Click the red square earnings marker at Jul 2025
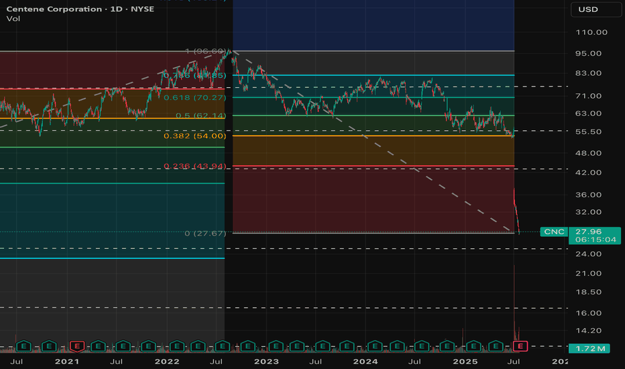The width and height of the screenshot is (625, 369). [520, 346]
